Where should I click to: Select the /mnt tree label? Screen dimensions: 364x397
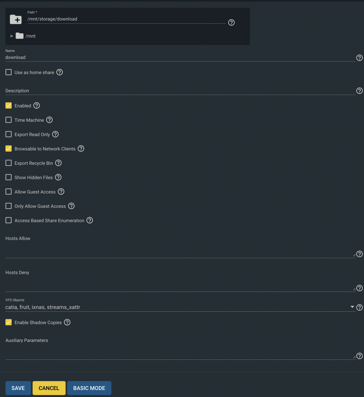pyautogui.click(x=30, y=36)
